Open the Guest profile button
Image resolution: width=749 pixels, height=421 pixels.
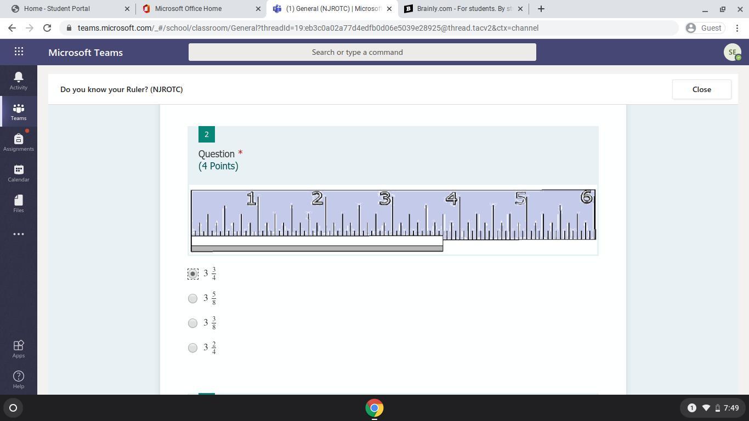[x=705, y=28]
